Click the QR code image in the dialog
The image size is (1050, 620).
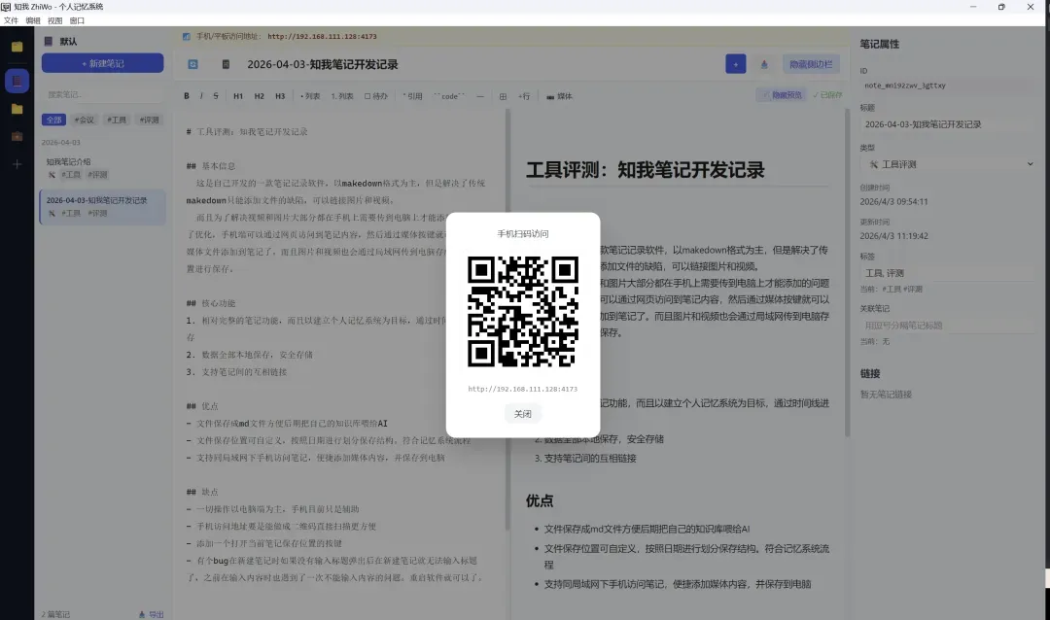pos(523,311)
